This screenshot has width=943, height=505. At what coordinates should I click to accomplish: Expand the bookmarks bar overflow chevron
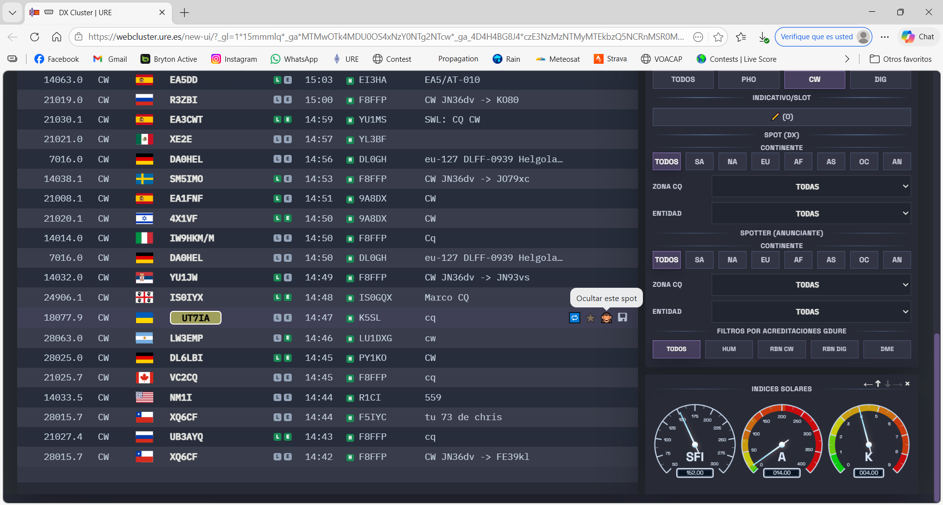(x=847, y=59)
